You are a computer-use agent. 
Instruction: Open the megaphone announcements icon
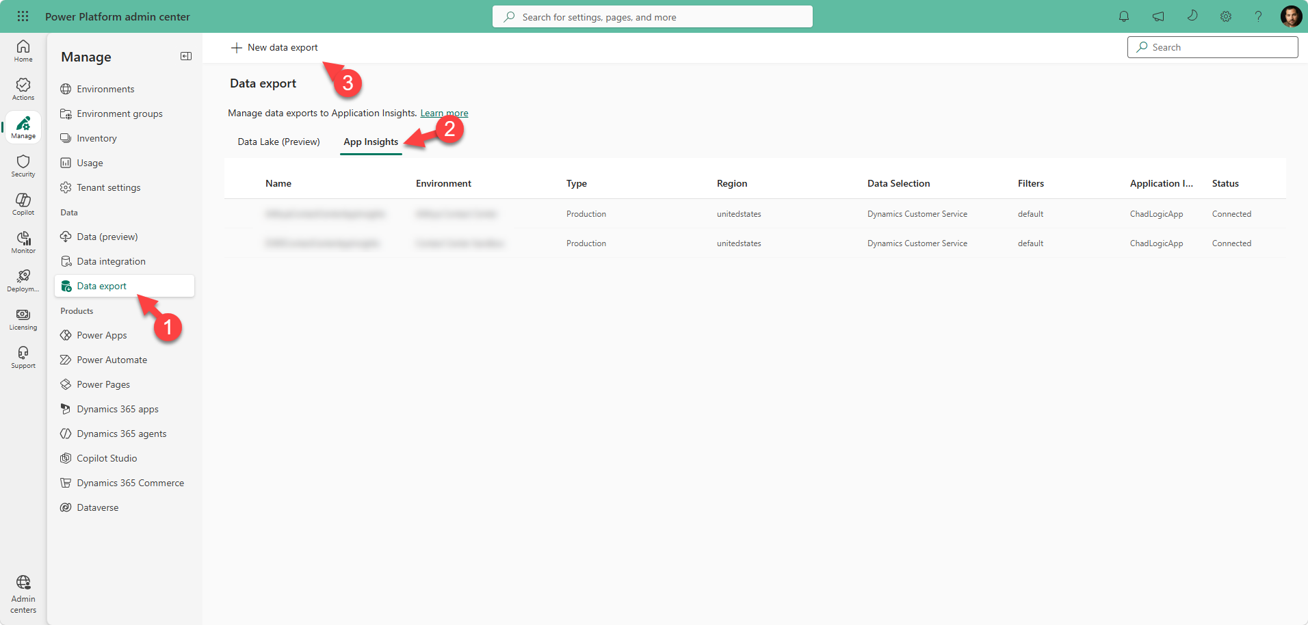point(1158,16)
